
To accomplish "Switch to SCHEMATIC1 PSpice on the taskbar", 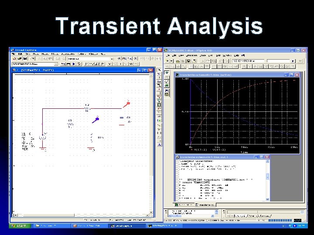I will pos(164,226).
